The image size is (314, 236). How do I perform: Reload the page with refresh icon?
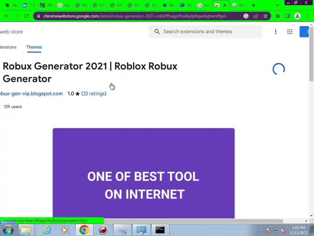pyautogui.click(x=26, y=16)
